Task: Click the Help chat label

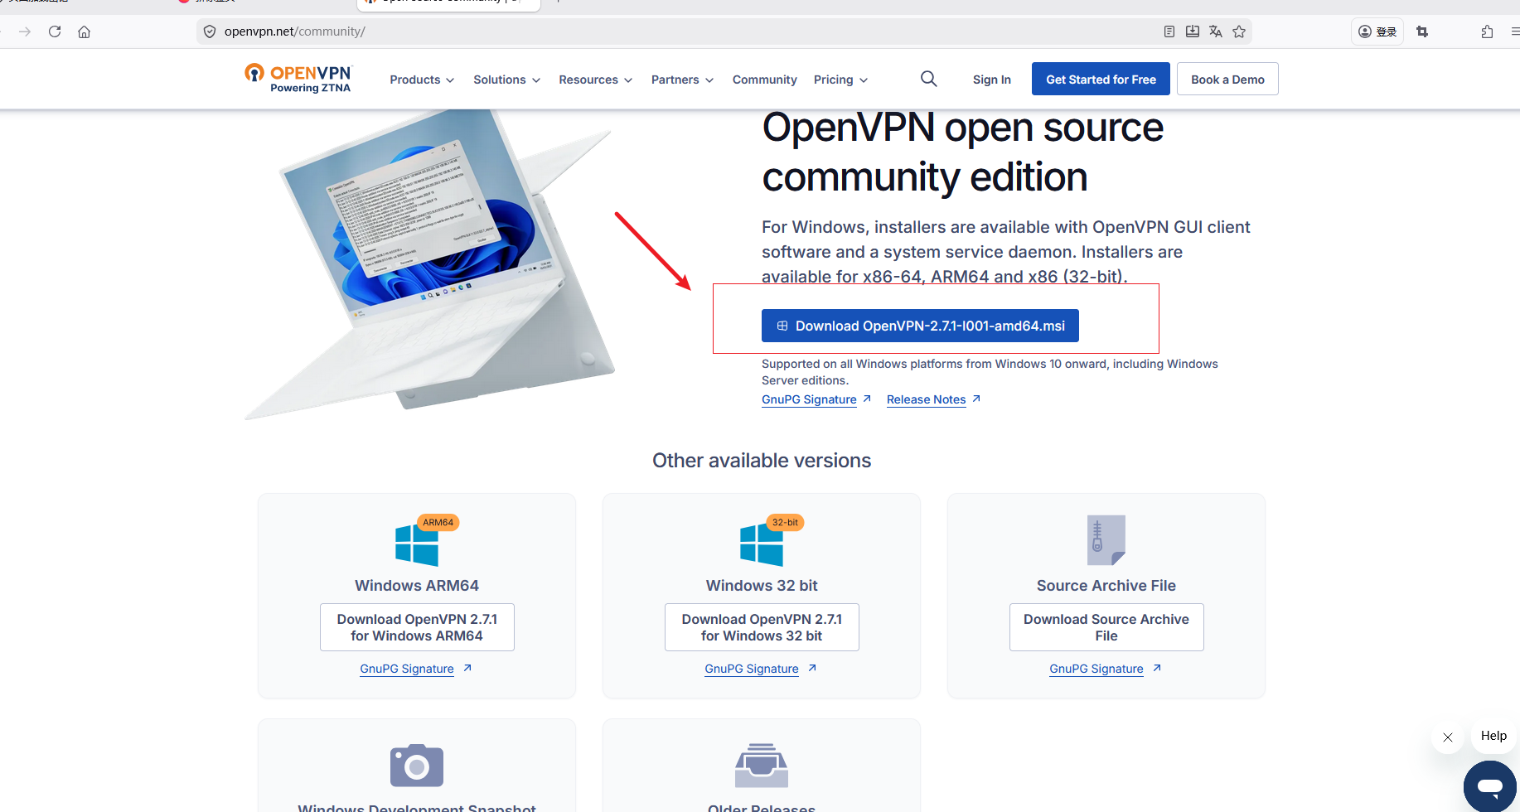Action: [1493, 736]
